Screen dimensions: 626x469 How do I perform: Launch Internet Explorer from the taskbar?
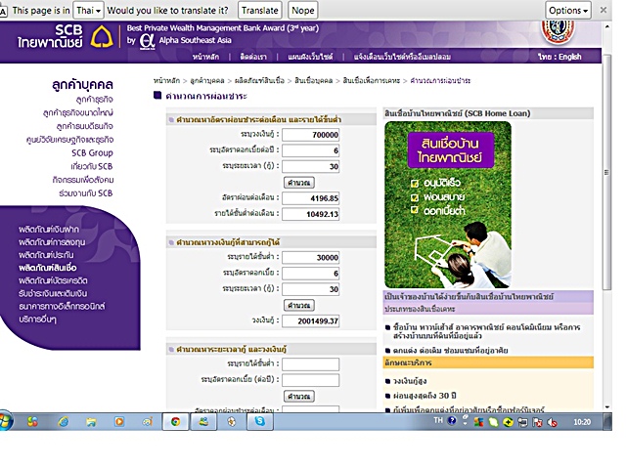point(63,421)
